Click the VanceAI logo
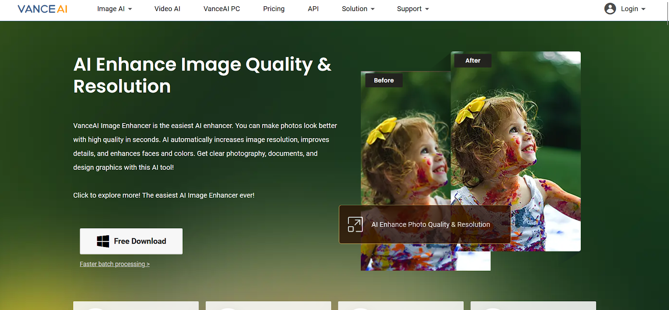669x310 pixels. 42,9
